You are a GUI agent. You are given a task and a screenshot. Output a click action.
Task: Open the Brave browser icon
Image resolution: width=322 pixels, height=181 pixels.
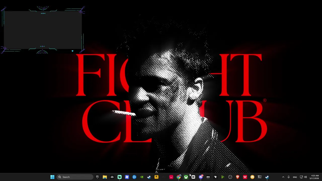[x=237, y=177]
